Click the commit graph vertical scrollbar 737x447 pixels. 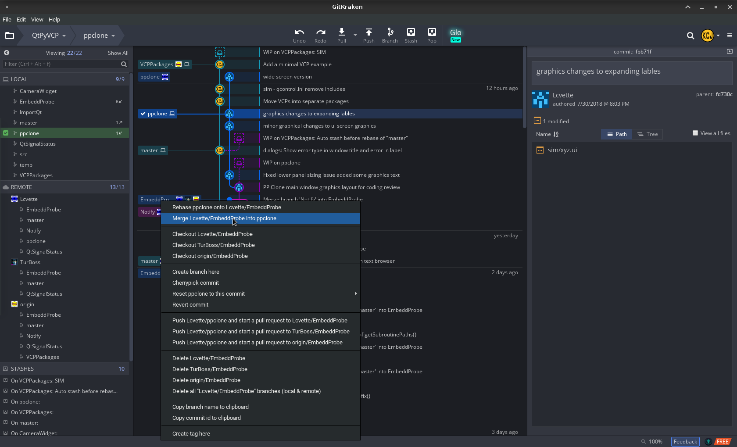pos(524,88)
